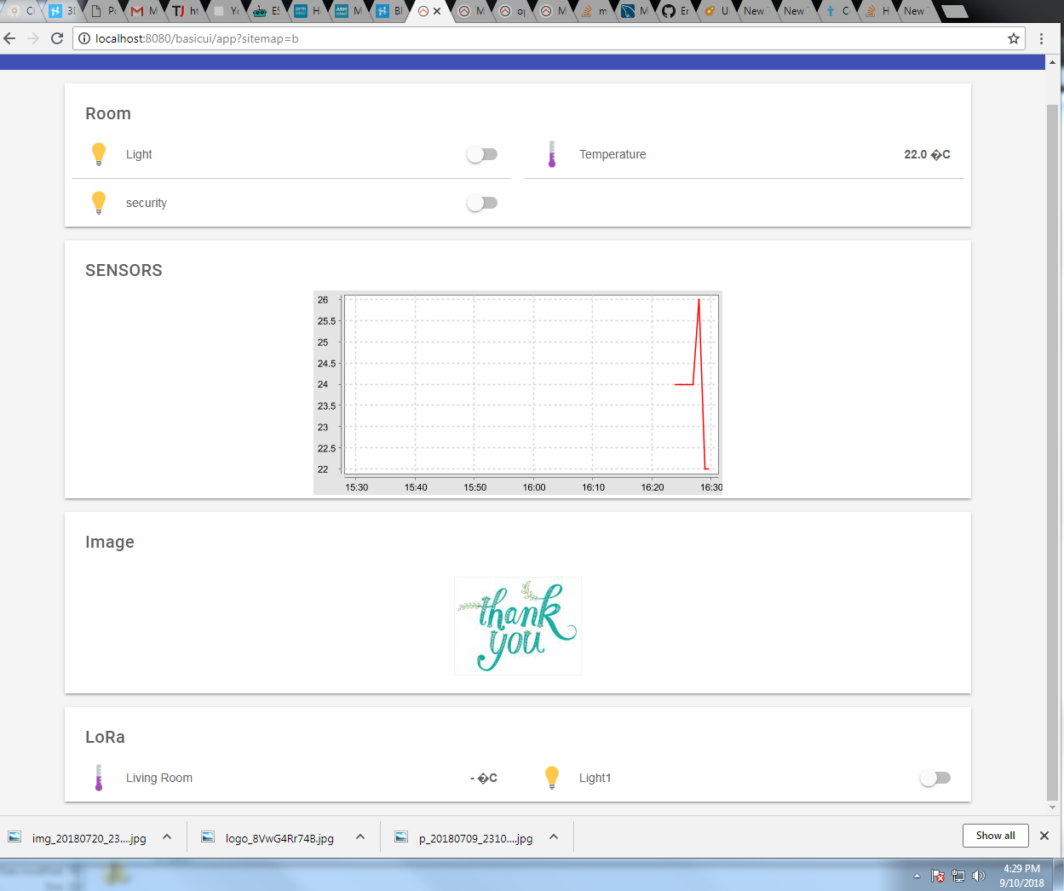Click the security lightbulb icon

coord(99,203)
